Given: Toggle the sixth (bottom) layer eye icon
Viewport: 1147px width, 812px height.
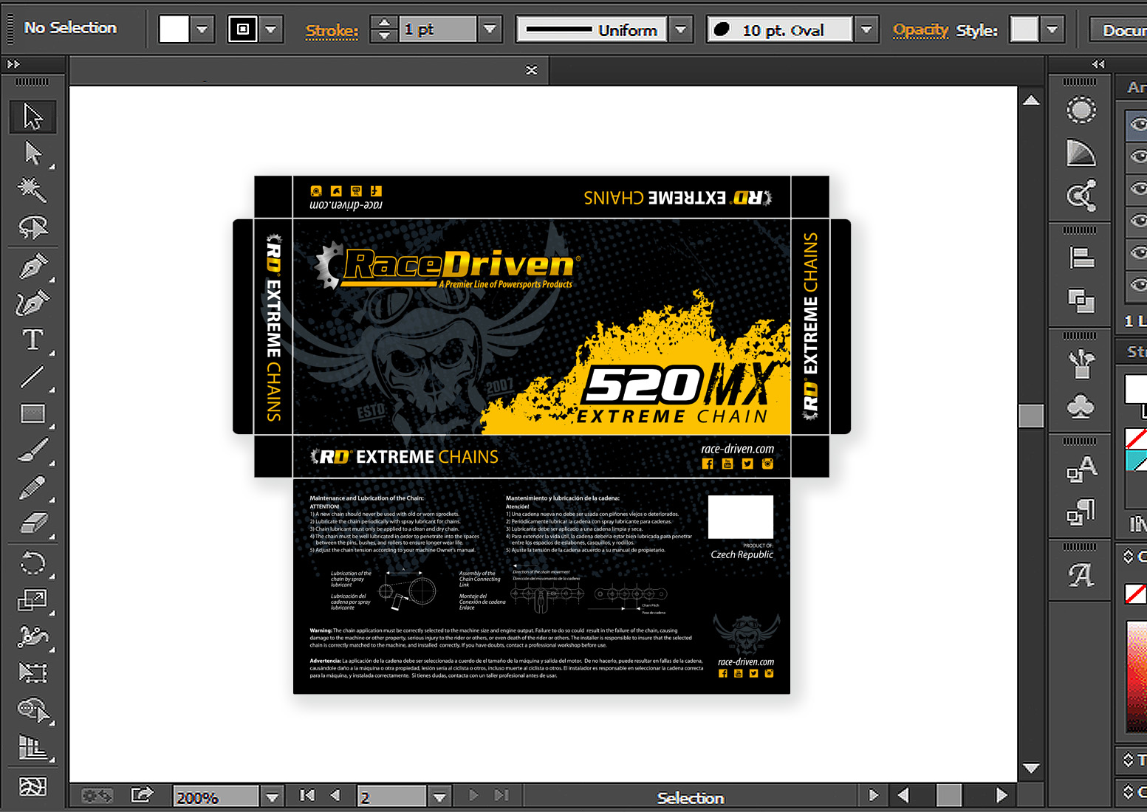Looking at the screenshot, I should tap(1138, 284).
